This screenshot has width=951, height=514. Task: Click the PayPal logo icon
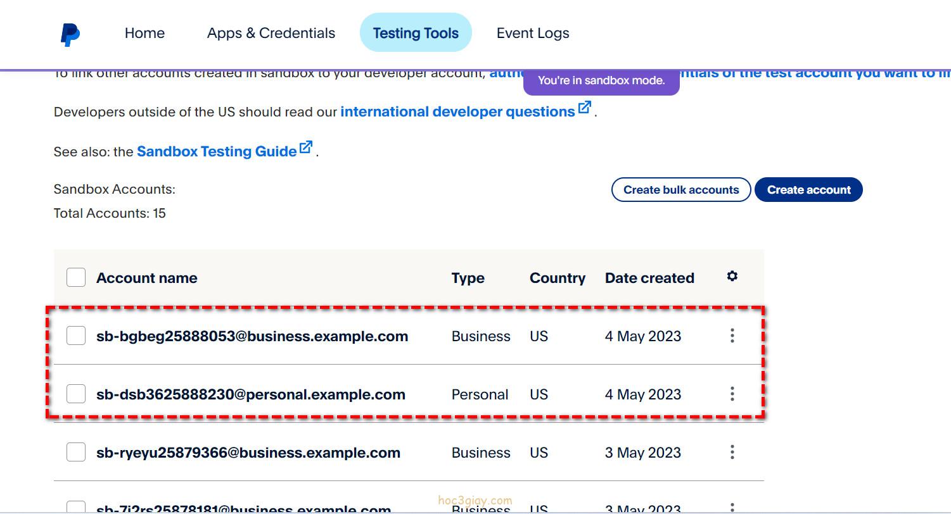point(70,34)
